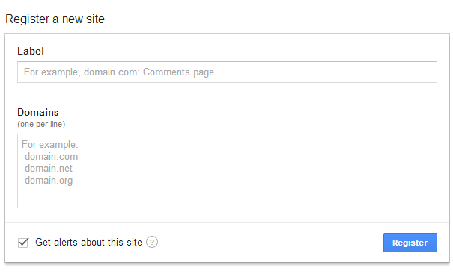The height and width of the screenshot is (277, 453).
Task: Uncheck the Get alerts checkbox
Action: tap(23, 243)
